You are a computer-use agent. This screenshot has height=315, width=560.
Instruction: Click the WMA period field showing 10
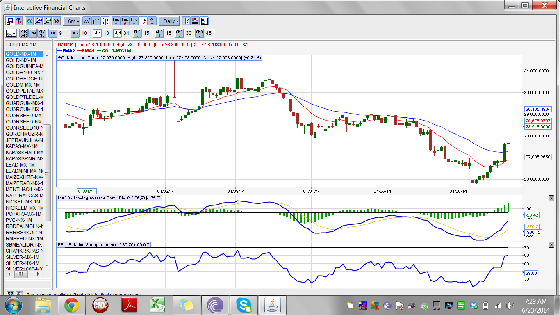84,33
